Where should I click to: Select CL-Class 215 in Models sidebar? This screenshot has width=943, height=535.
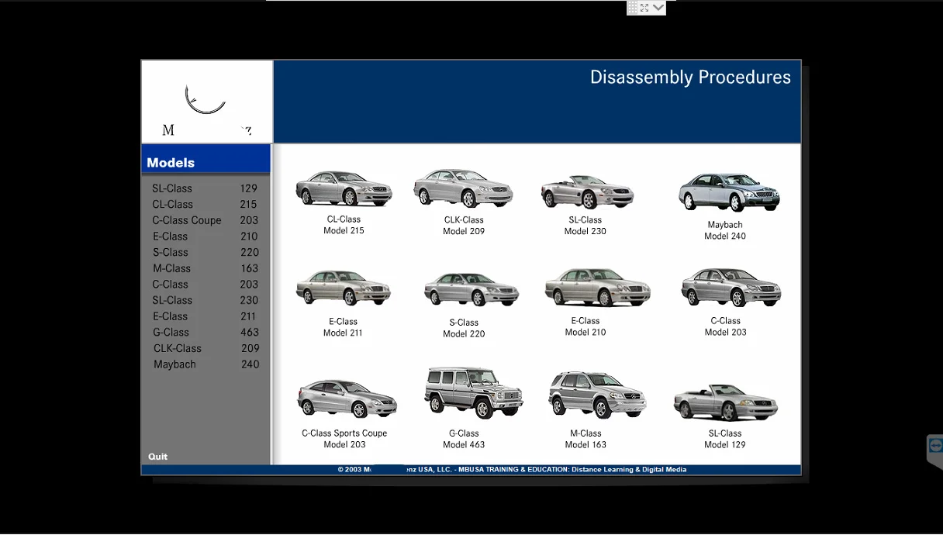pos(205,205)
